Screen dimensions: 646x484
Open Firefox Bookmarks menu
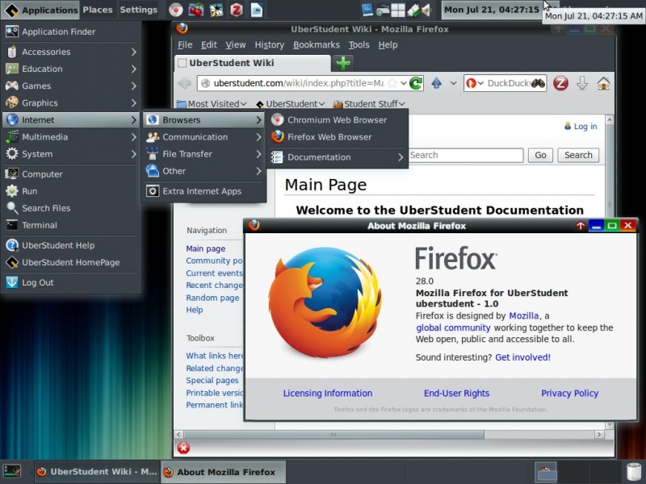coord(317,45)
